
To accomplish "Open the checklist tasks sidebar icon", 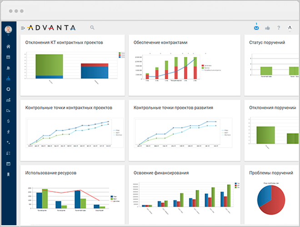I will pyautogui.click(x=8, y=153).
